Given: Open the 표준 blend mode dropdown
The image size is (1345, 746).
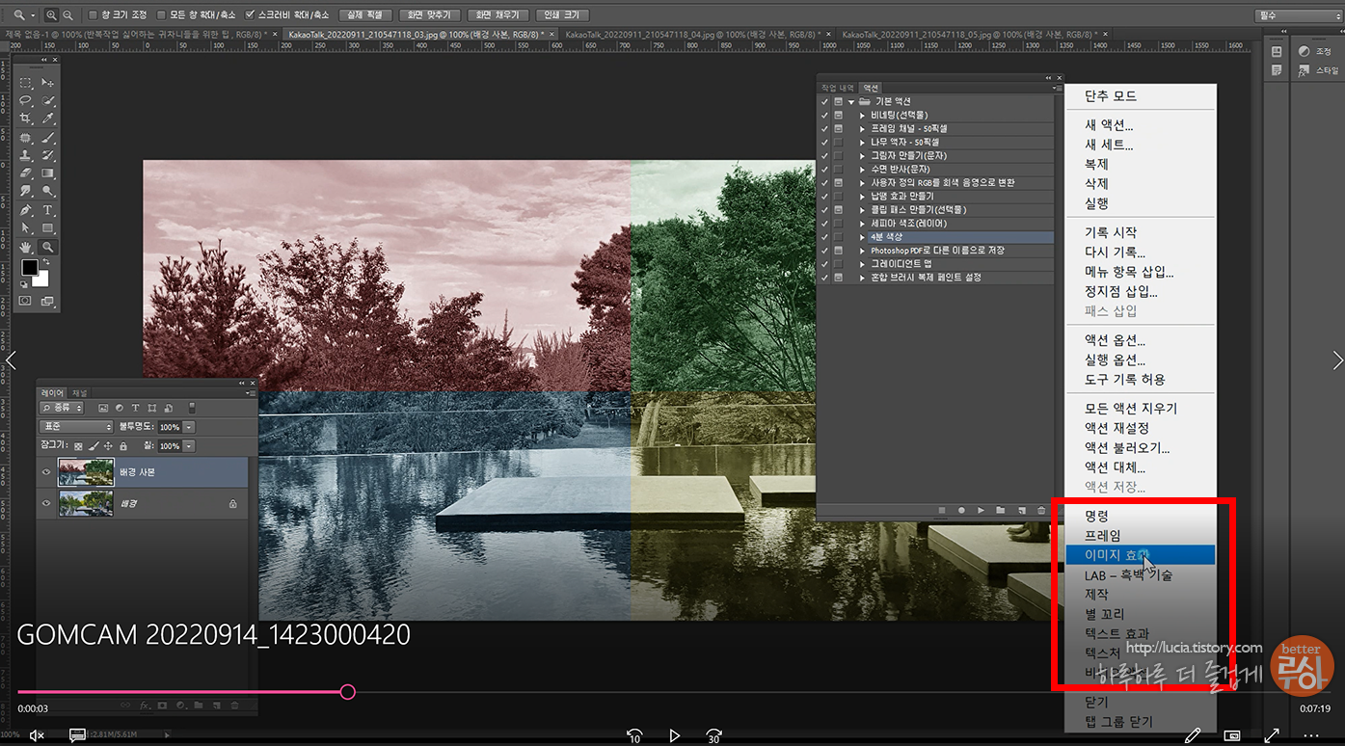Looking at the screenshot, I should coord(76,427).
